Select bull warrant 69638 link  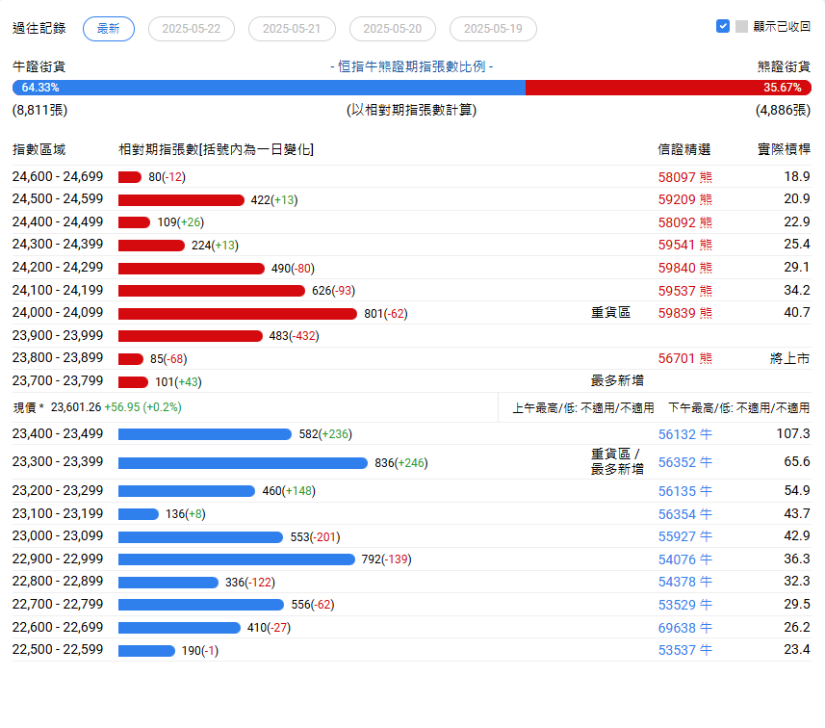(x=685, y=628)
